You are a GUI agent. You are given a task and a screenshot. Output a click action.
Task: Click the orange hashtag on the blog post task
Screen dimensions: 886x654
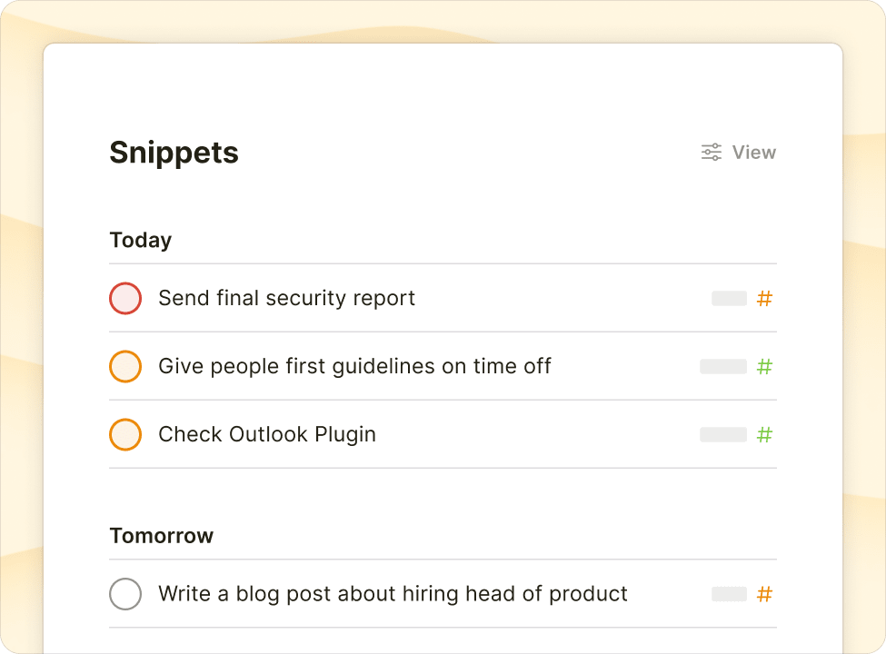pos(763,593)
